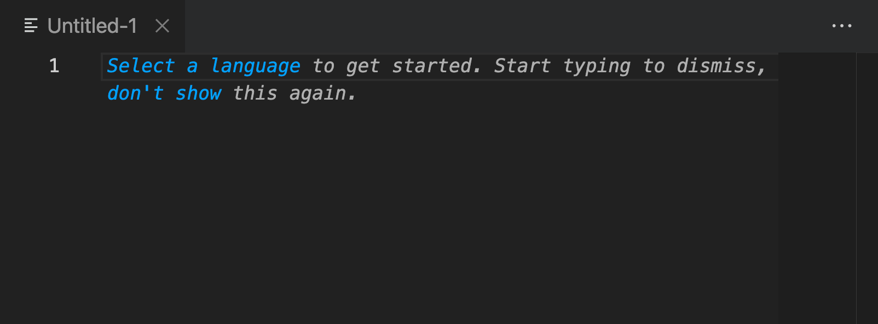Image resolution: width=878 pixels, height=324 pixels.
Task: Click line number 1 in the gutter
Action: (54, 66)
